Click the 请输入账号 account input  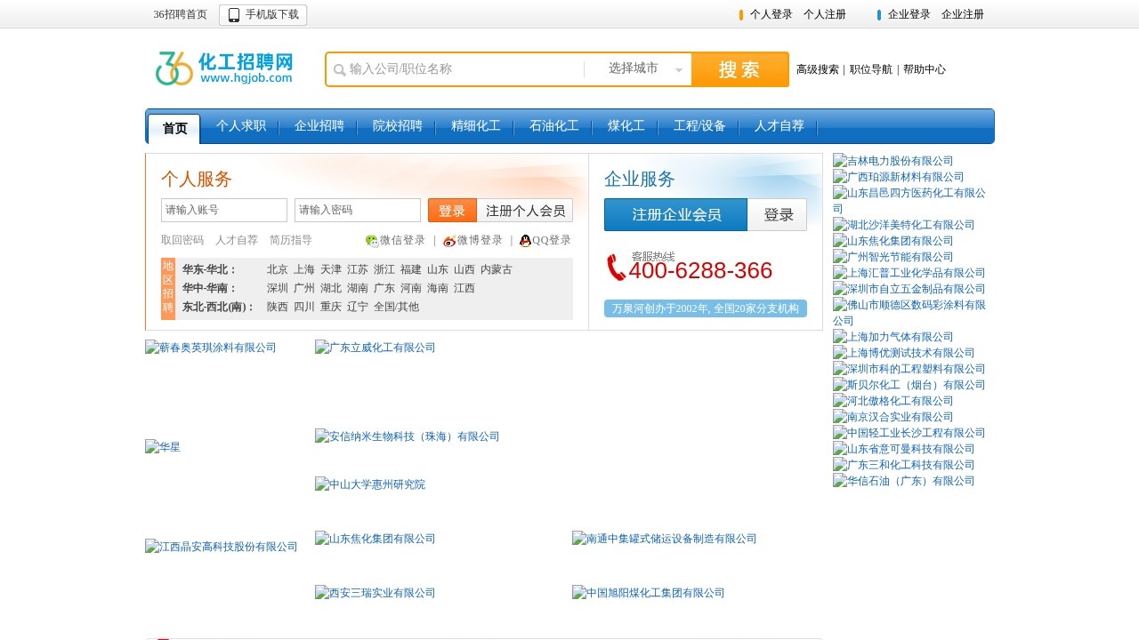point(224,210)
